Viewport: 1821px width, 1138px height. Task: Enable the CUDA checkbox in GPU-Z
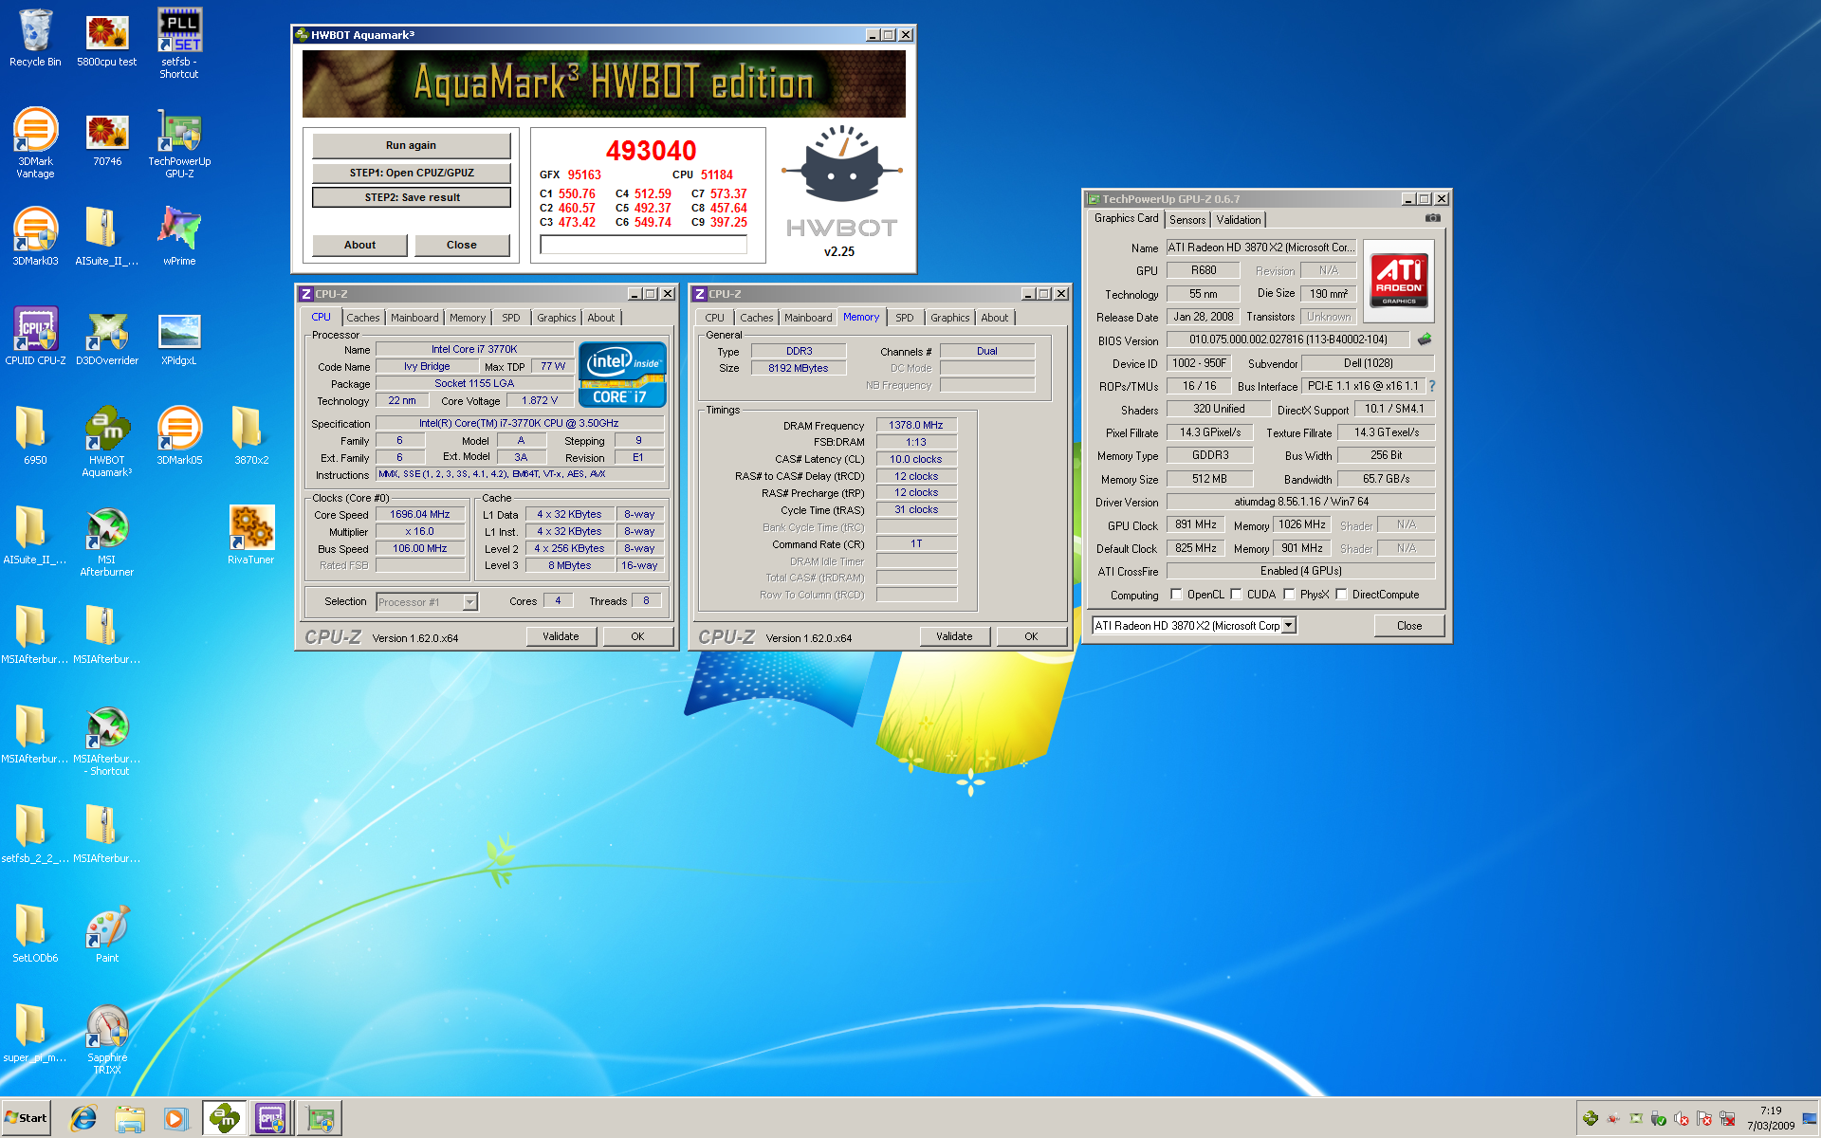pyautogui.click(x=1236, y=595)
